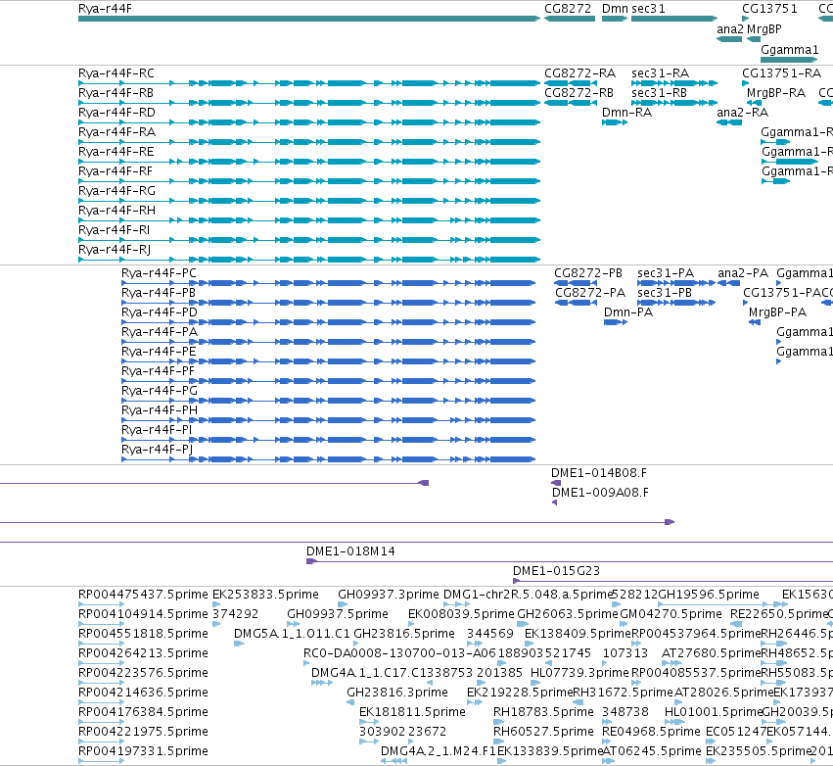Select transcript label Rya-r44F-RG
Image resolution: width=833 pixels, height=766 pixels.
tap(116, 190)
